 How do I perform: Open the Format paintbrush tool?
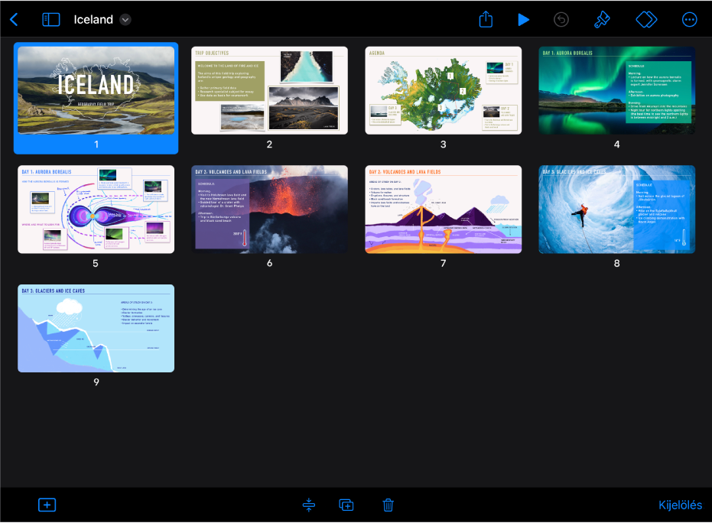click(602, 20)
